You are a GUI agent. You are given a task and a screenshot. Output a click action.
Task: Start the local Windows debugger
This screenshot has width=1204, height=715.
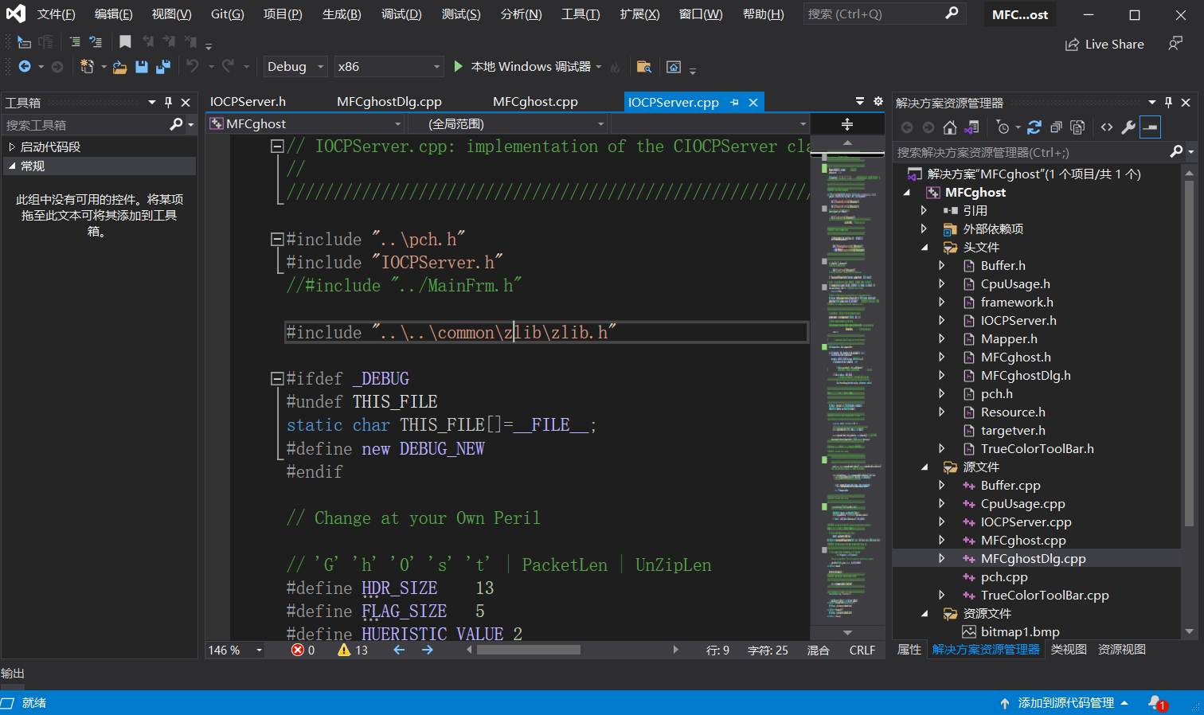(459, 67)
